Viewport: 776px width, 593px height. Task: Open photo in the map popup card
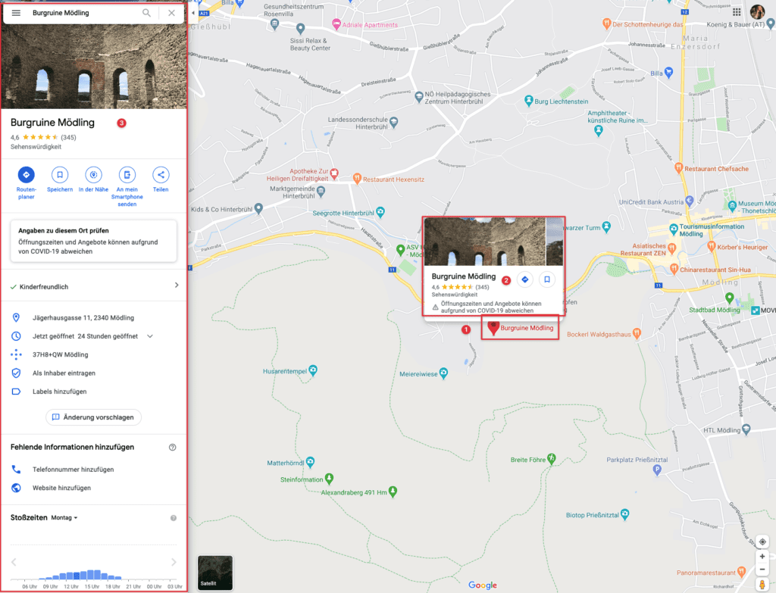tap(485, 242)
